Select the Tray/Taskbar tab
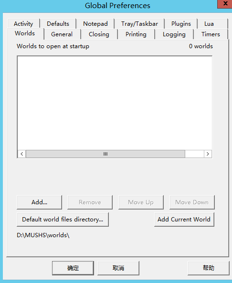Viewport: 232px width, 283px height. 139,24
